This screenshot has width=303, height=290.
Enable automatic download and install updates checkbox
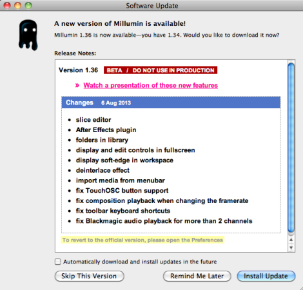(57, 262)
